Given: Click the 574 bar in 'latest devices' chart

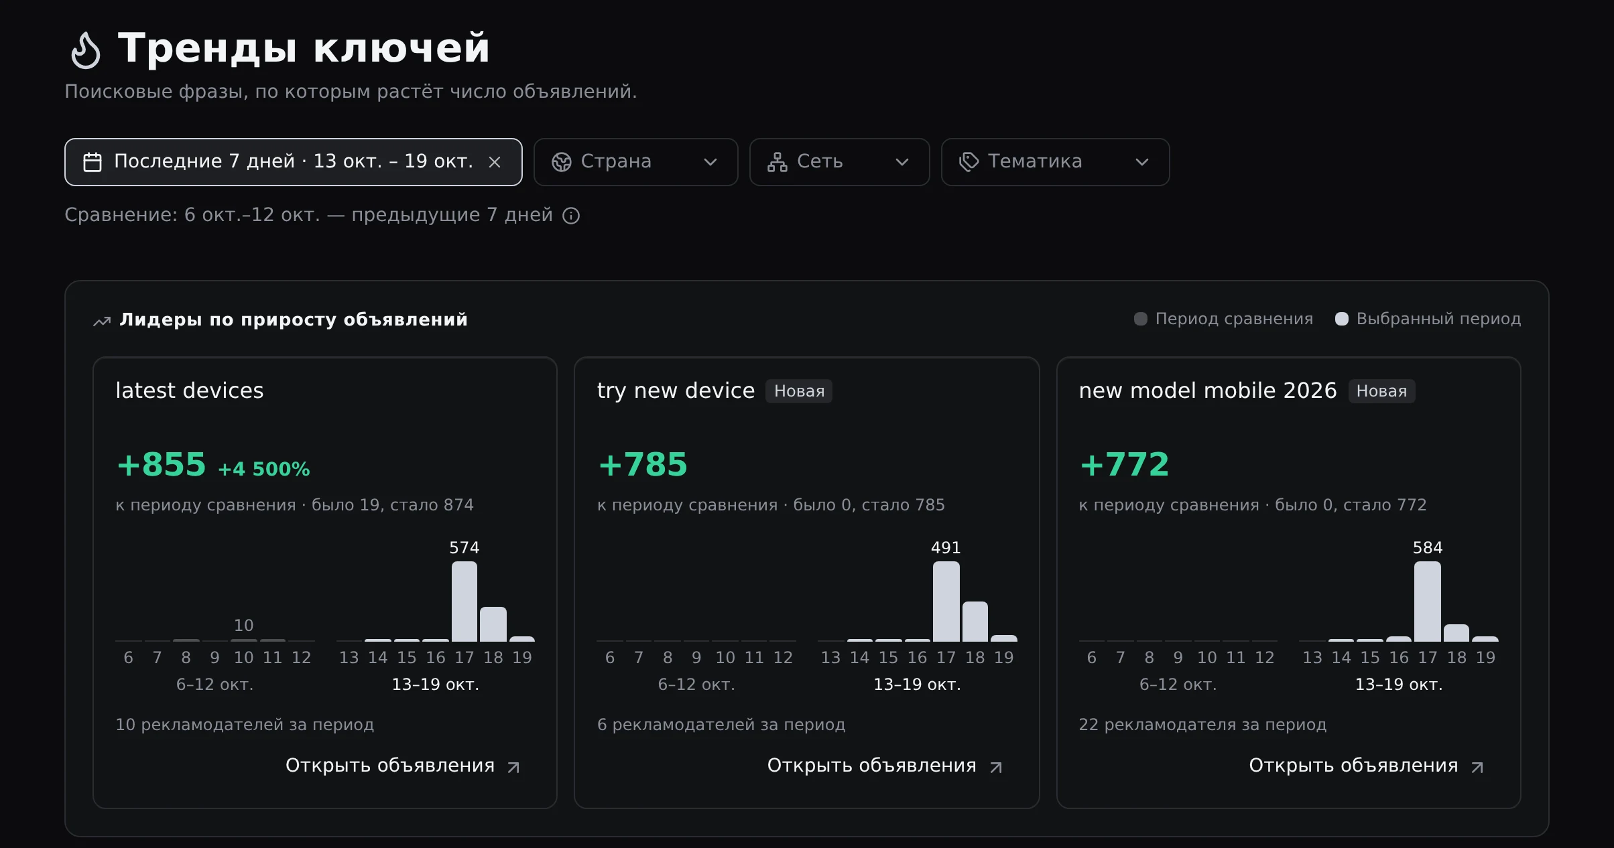Looking at the screenshot, I should (x=464, y=602).
